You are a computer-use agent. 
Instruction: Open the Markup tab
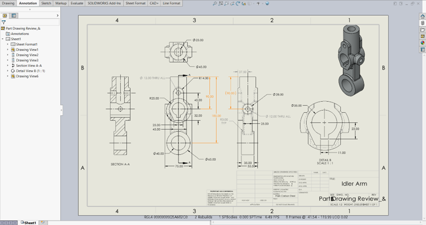click(x=61, y=3)
